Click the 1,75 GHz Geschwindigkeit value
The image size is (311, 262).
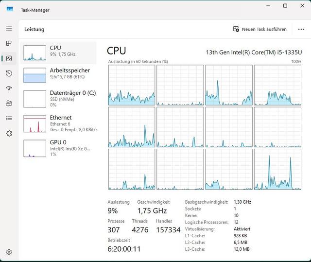[x=152, y=210]
